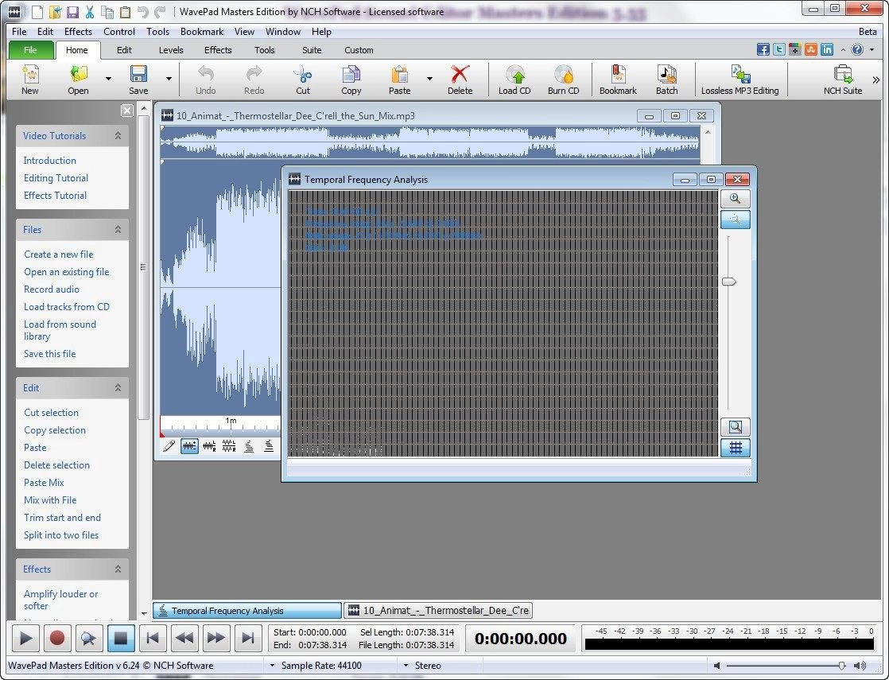Open the Load CD tool
This screenshot has width=889, height=680.
(514, 80)
